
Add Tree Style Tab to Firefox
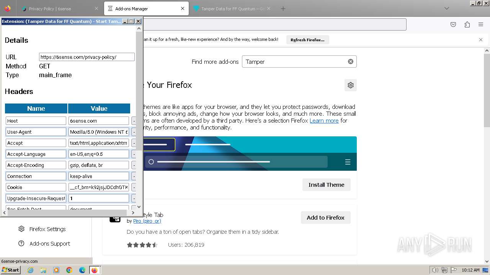click(x=325, y=218)
